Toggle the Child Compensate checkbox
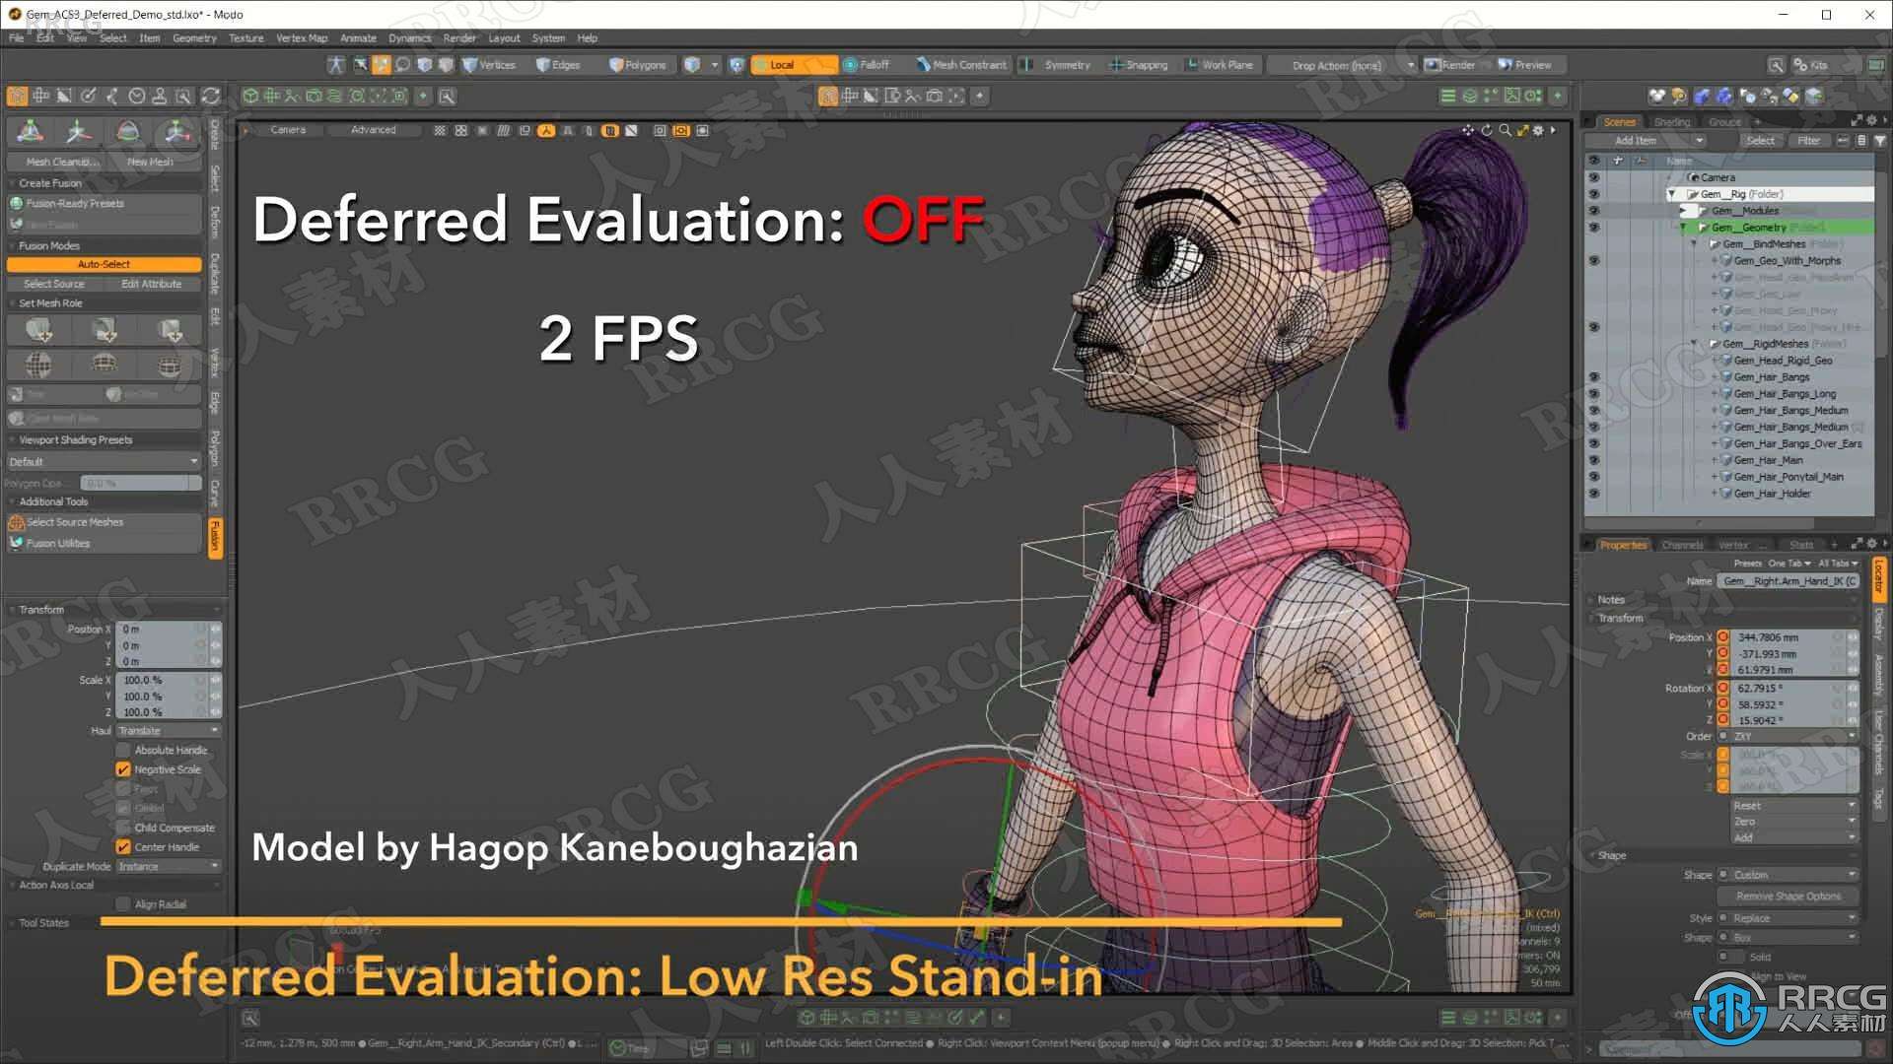1893x1064 pixels. pyautogui.click(x=123, y=828)
